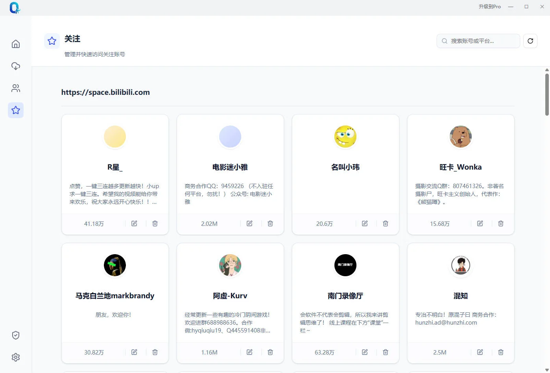Viewport: 550px width, 373px height.
Task: Open the accounts/users section in sidebar
Action: pos(16,88)
